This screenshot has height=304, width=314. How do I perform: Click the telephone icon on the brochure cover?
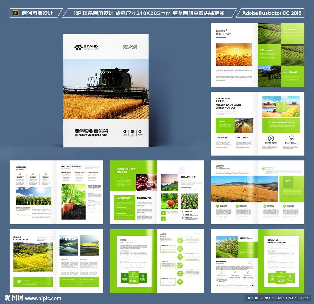[125, 132]
